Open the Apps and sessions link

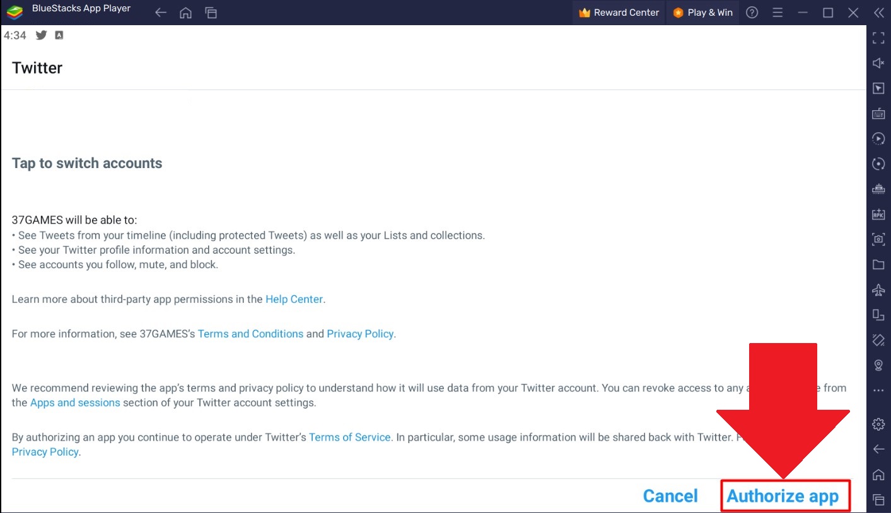[x=75, y=402]
